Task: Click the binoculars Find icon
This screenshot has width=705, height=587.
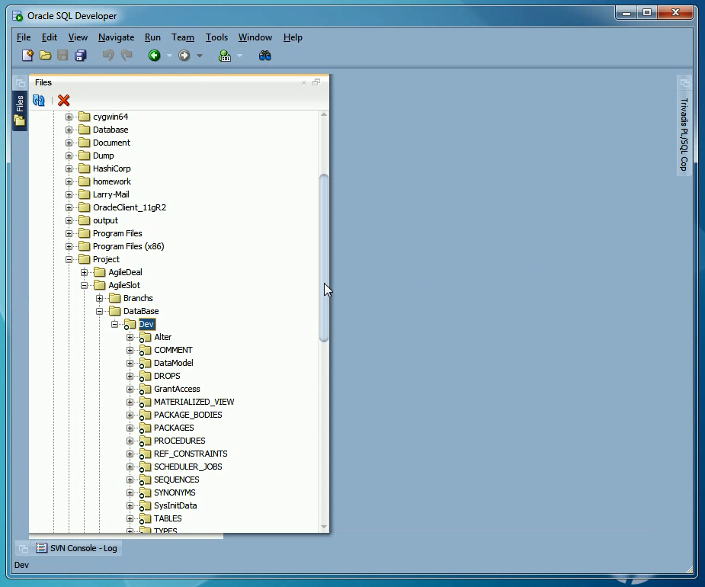Action: (x=264, y=56)
